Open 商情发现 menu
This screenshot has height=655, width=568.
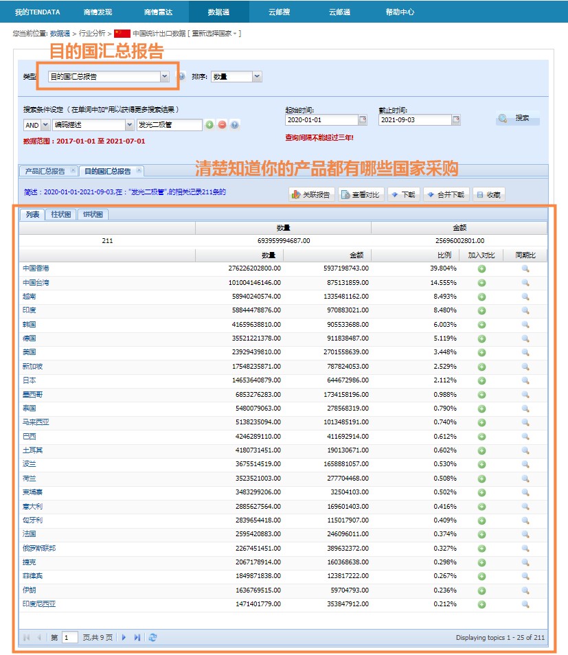tap(98, 12)
